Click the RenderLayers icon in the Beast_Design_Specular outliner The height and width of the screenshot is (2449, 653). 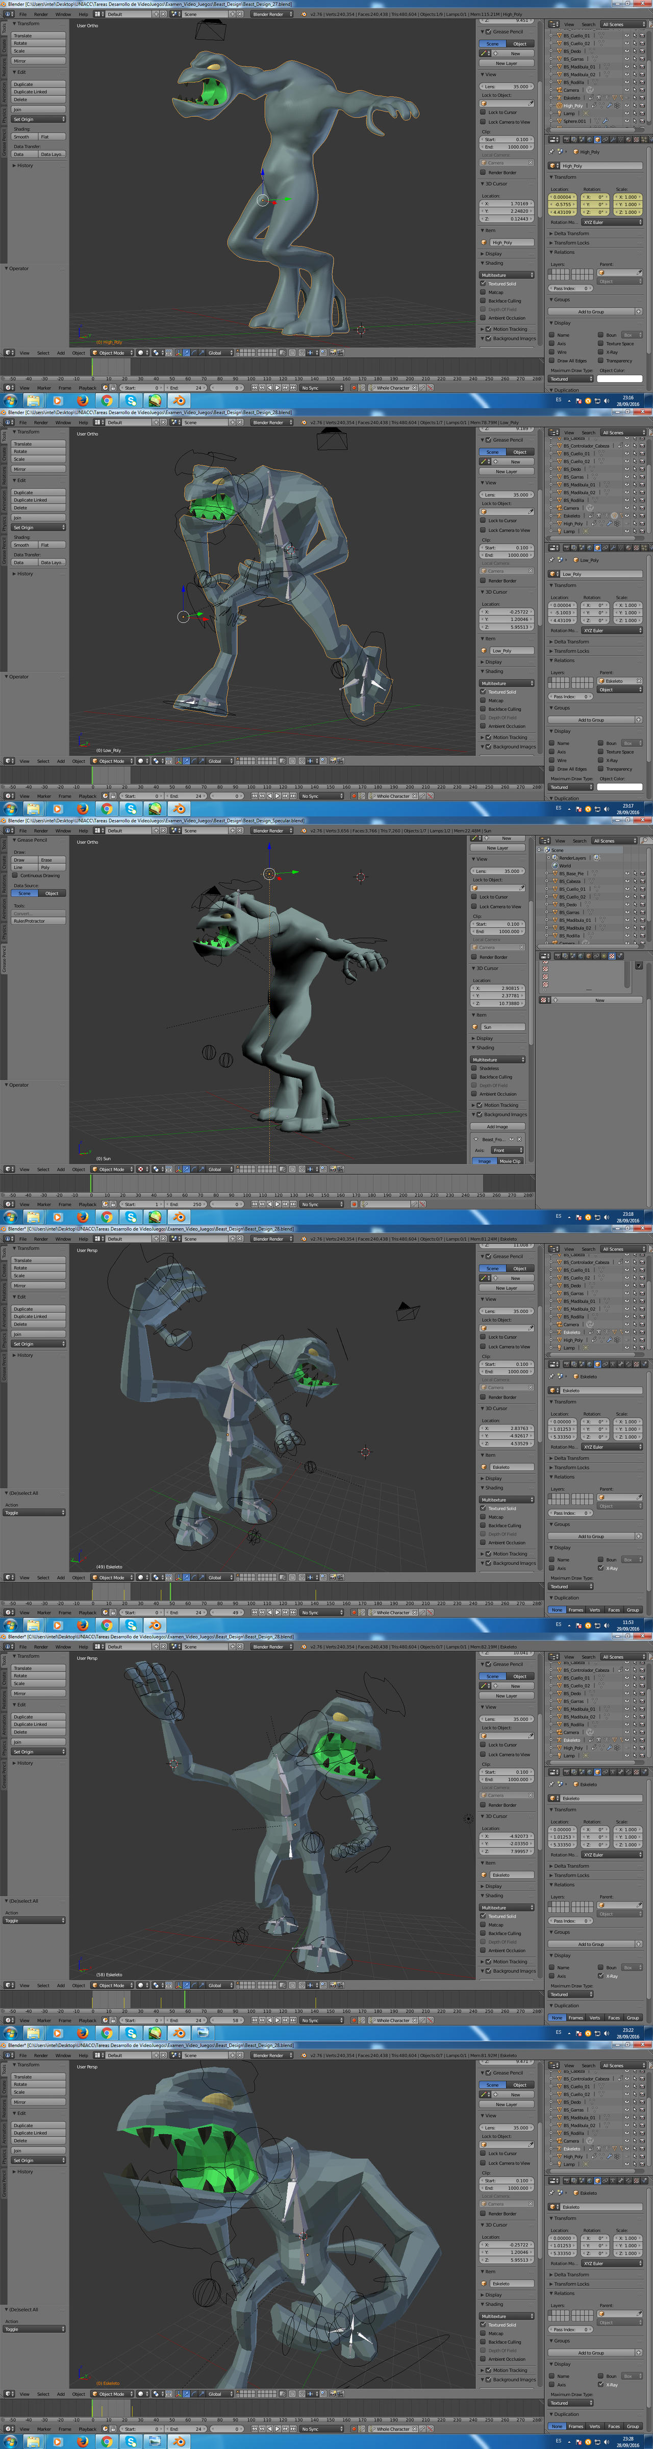pyautogui.click(x=556, y=858)
